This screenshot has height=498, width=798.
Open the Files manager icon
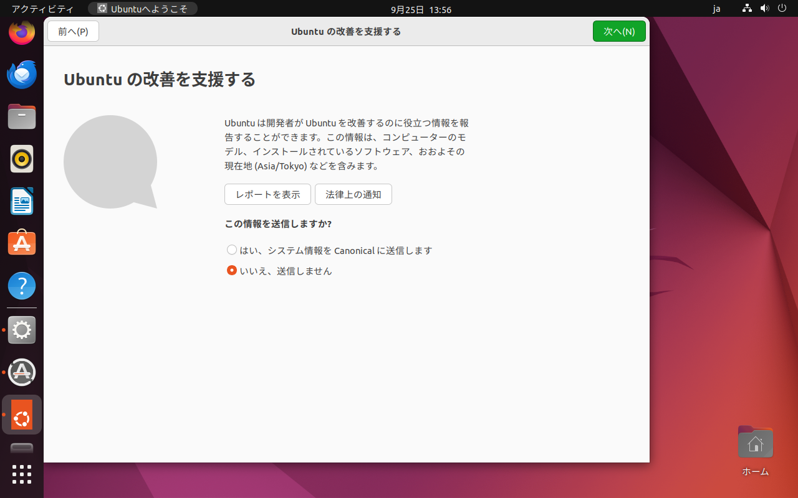22,117
